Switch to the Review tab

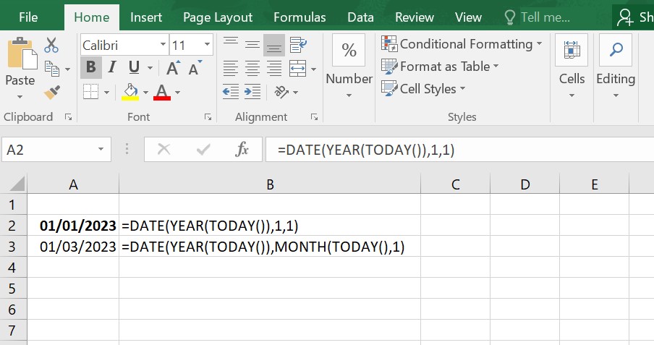(414, 17)
